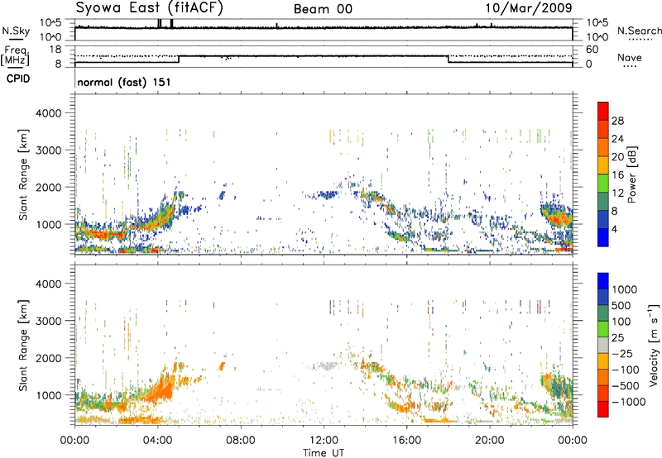
Task: Click '12:00' on the time axis
Action: tap(324, 441)
